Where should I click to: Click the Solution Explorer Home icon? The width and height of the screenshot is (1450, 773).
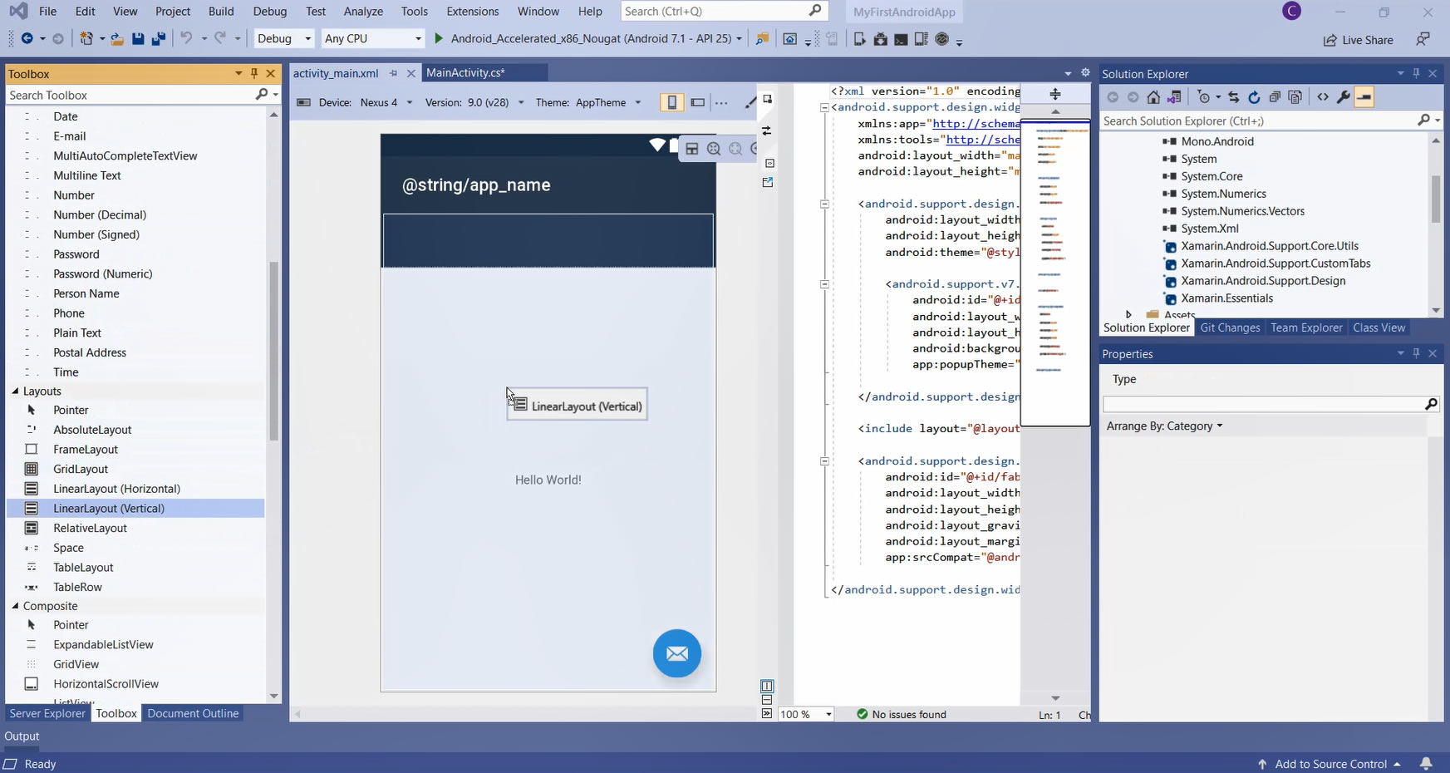tap(1153, 97)
